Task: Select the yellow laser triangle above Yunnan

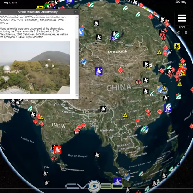Action: coord(125,115)
